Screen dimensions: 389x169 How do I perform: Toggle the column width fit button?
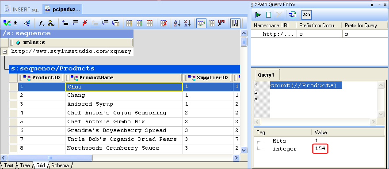pyautogui.click(x=235, y=23)
